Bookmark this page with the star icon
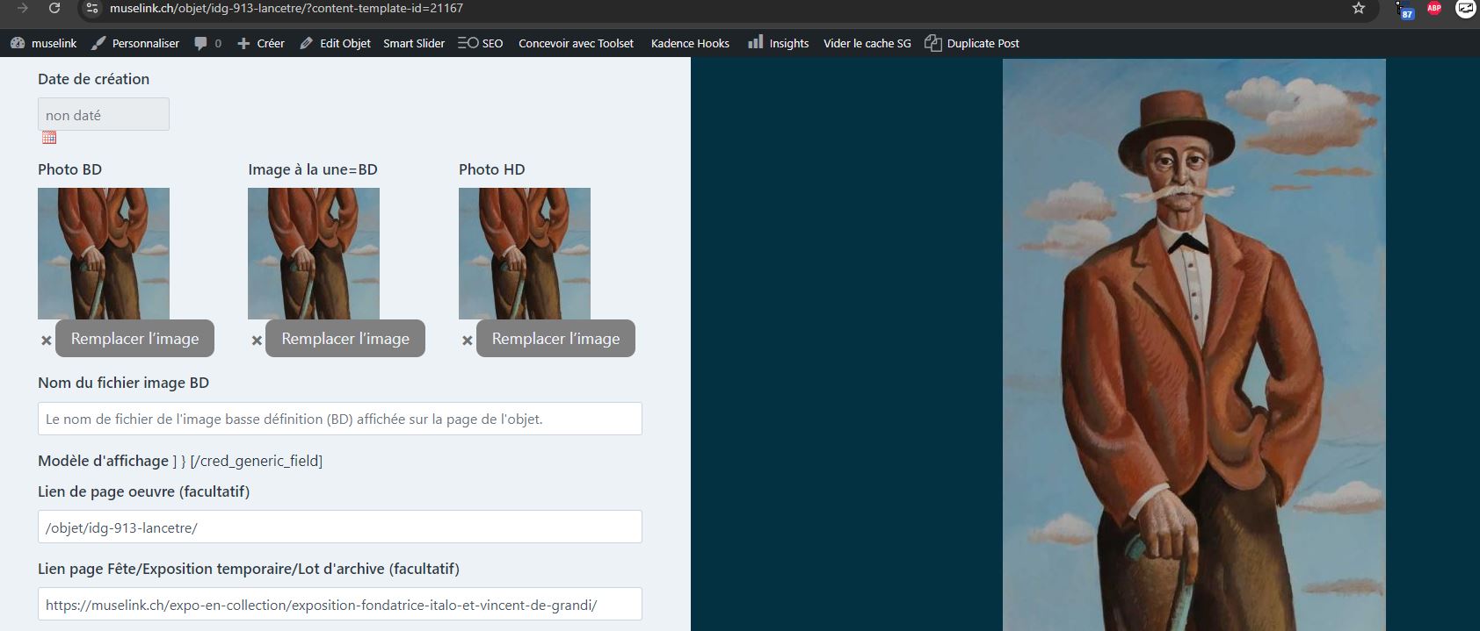The image size is (1480, 631). click(1359, 8)
